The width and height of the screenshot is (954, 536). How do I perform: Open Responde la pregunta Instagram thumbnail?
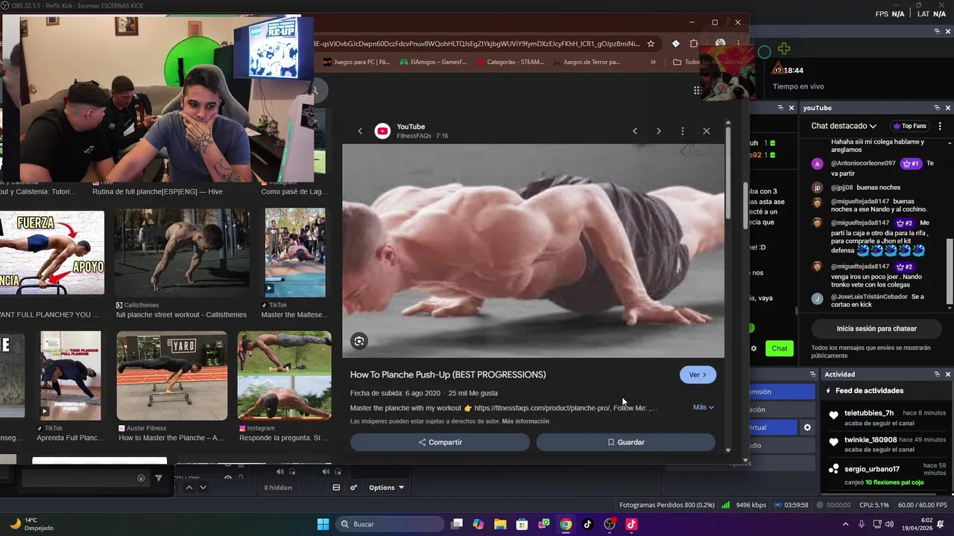[x=284, y=376]
